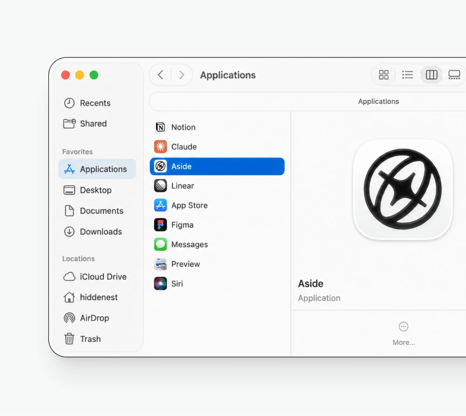Select the Linear row text
The image size is (466, 416).
click(183, 186)
